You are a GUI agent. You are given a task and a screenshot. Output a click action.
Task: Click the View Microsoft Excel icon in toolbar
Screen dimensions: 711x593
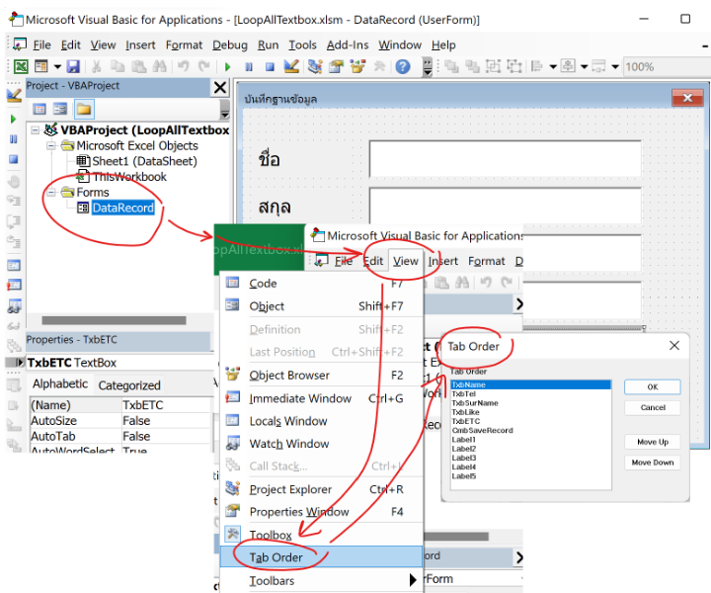point(20,66)
